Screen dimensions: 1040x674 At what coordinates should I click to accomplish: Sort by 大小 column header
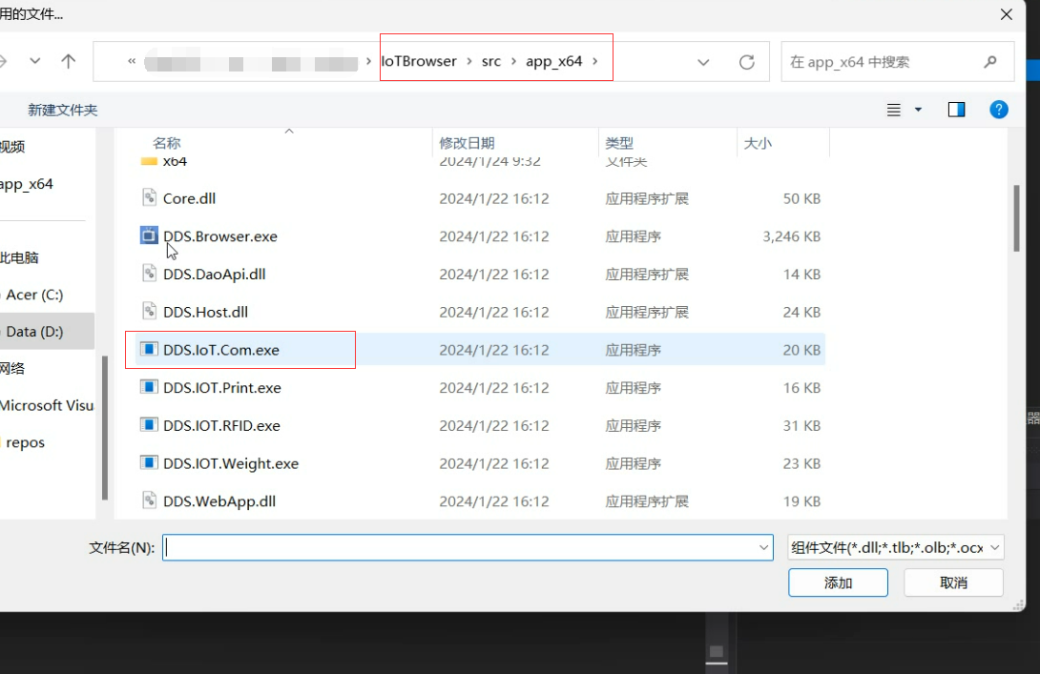pos(758,142)
